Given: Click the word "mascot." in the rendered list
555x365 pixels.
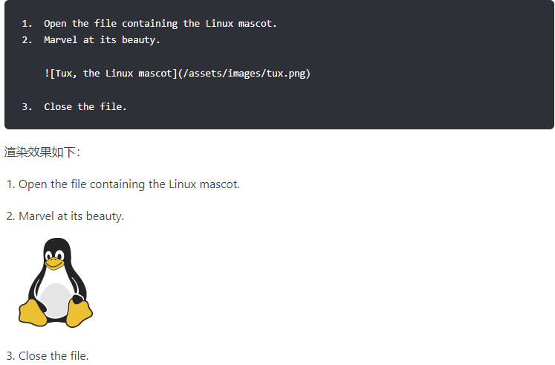Looking at the screenshot, I should point(219,184).
